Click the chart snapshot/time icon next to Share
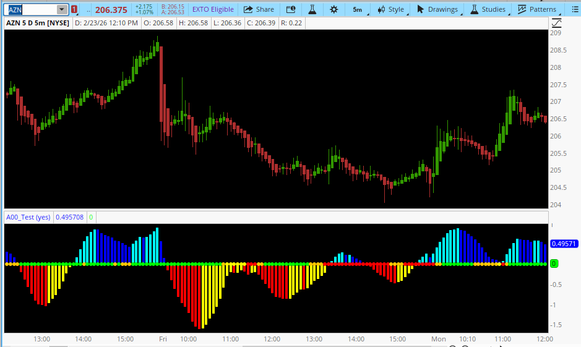Viewport: 581px width, 347px height. tap(291, 9)
